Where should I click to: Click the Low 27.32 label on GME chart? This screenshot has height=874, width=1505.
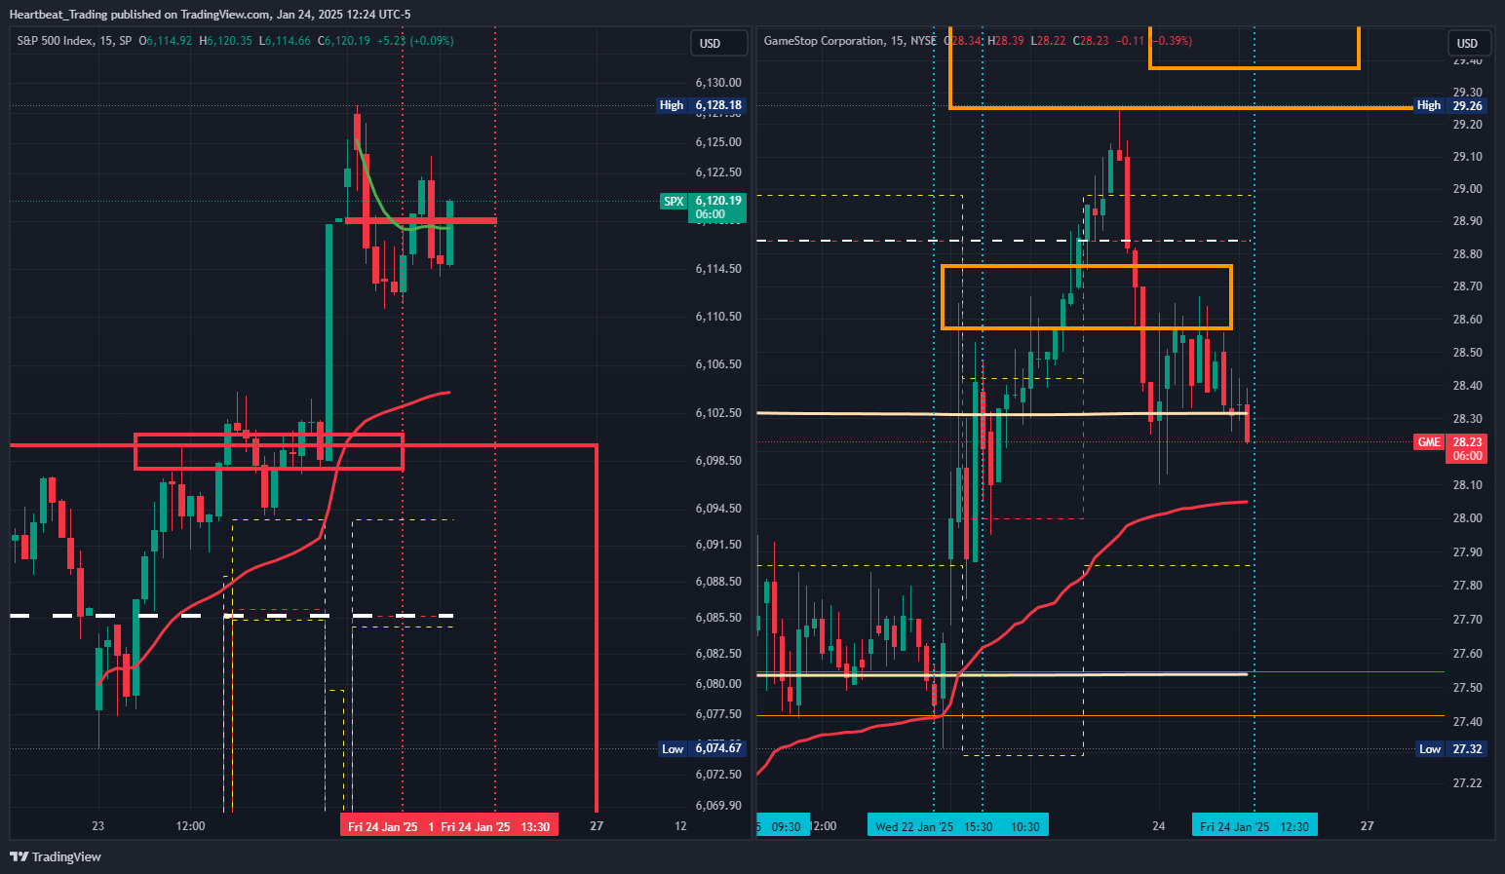[x=1451, y=748]
